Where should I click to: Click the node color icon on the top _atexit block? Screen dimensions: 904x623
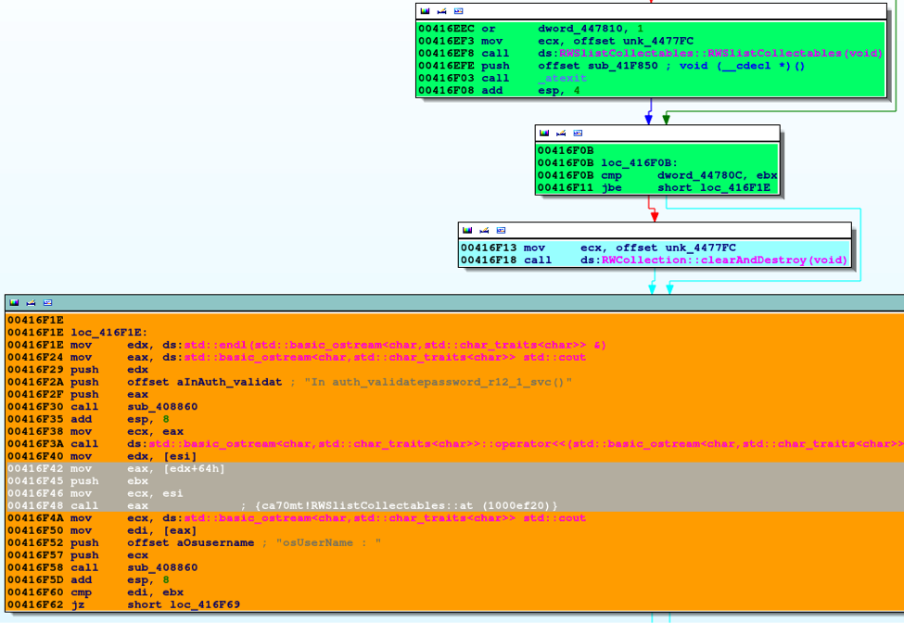click(x=425, y=11)
